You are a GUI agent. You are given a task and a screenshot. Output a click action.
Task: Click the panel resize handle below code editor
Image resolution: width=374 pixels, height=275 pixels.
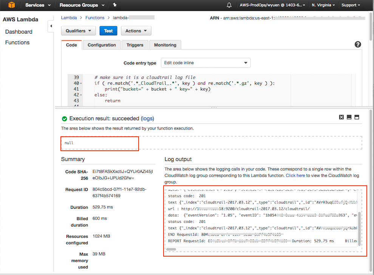214,107
